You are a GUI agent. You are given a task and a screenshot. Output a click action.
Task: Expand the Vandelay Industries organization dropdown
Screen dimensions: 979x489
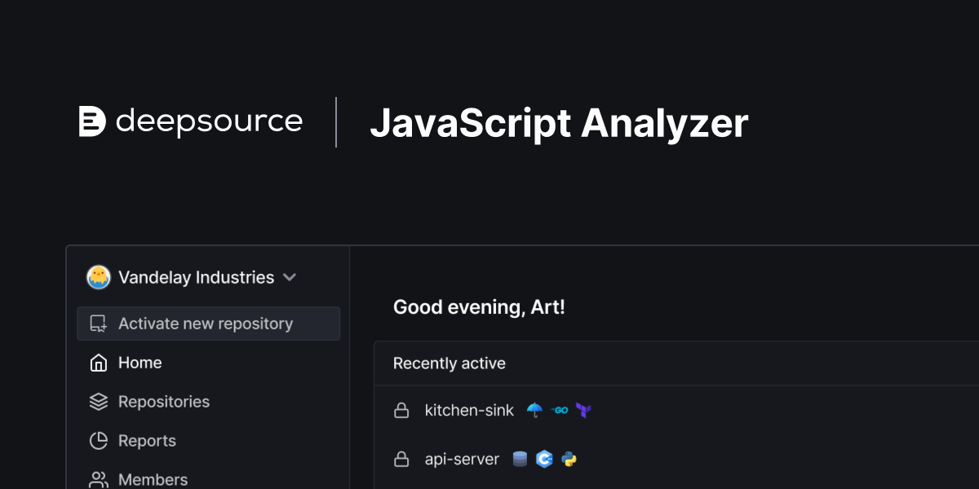click(289, 277)
